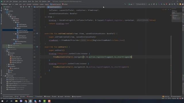
Task: Open the VCS menu
Action: pyautogui.click(x=40, y=1)
